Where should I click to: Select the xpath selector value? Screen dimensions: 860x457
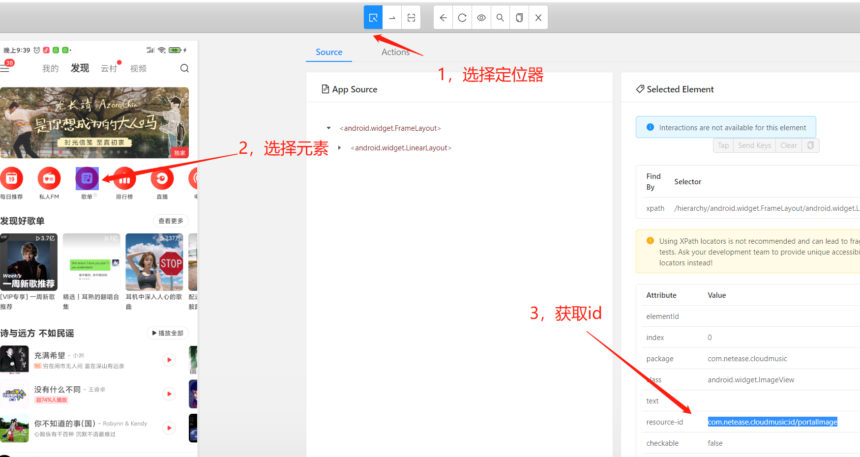tap(767, 208)
